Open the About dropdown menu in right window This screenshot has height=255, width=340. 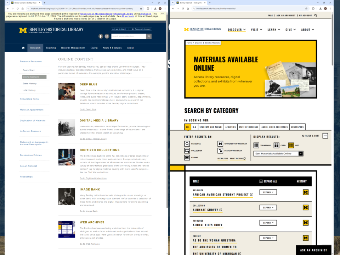[x=307, y=30]
